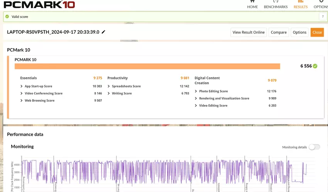Open the Benchmarks navigation icon
This screenshot has width=328, height=192.
[x=276, y=2]
